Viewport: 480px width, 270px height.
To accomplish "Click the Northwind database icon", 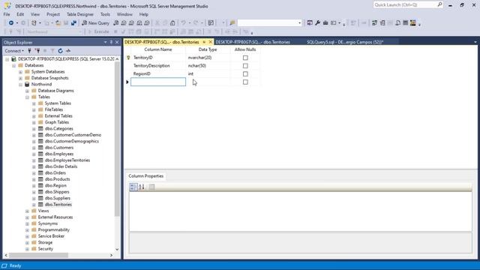I will coord(27,84).
